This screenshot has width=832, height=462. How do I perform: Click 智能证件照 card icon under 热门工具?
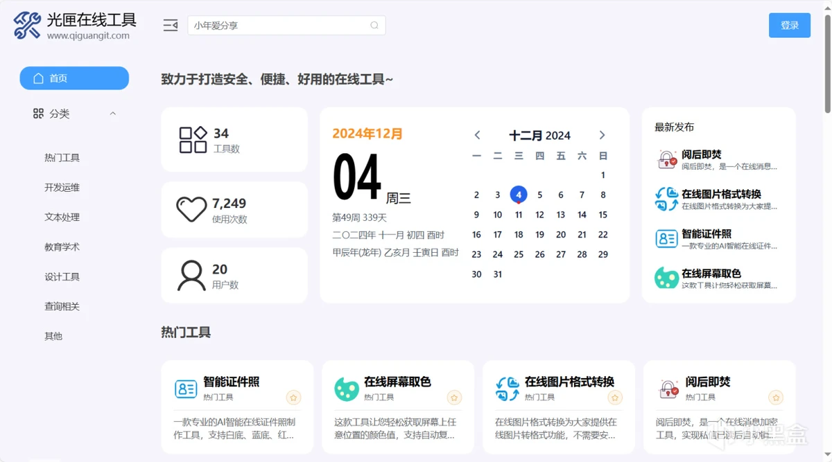click(186, 389)
